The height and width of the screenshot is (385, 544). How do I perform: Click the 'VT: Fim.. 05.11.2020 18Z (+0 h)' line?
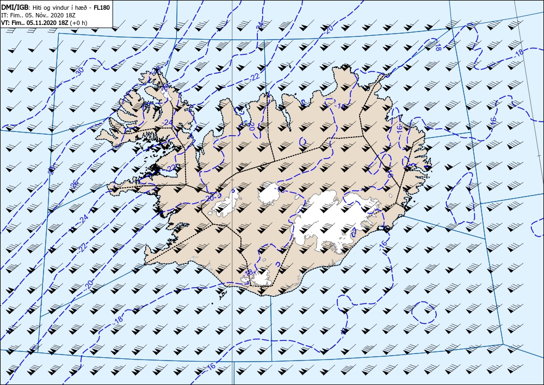coord(44,23)
